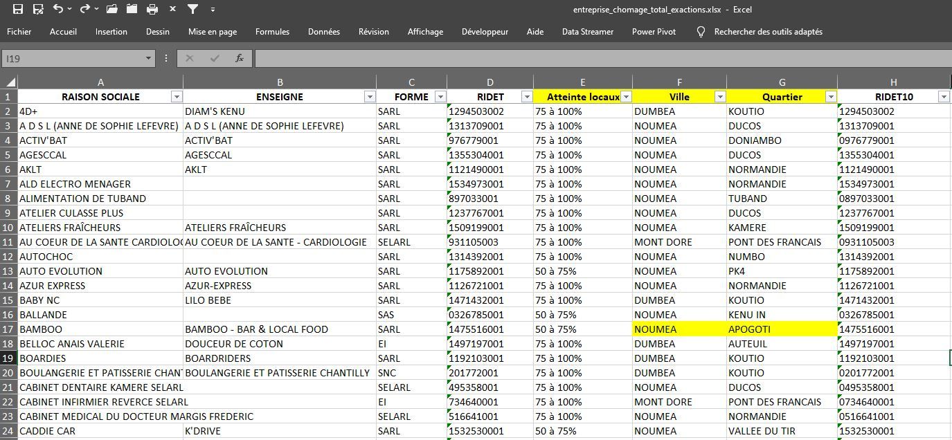Click the Save As icon with pencil
The width and height of the screenshot is (952, 440).
[x=38, y=10]
